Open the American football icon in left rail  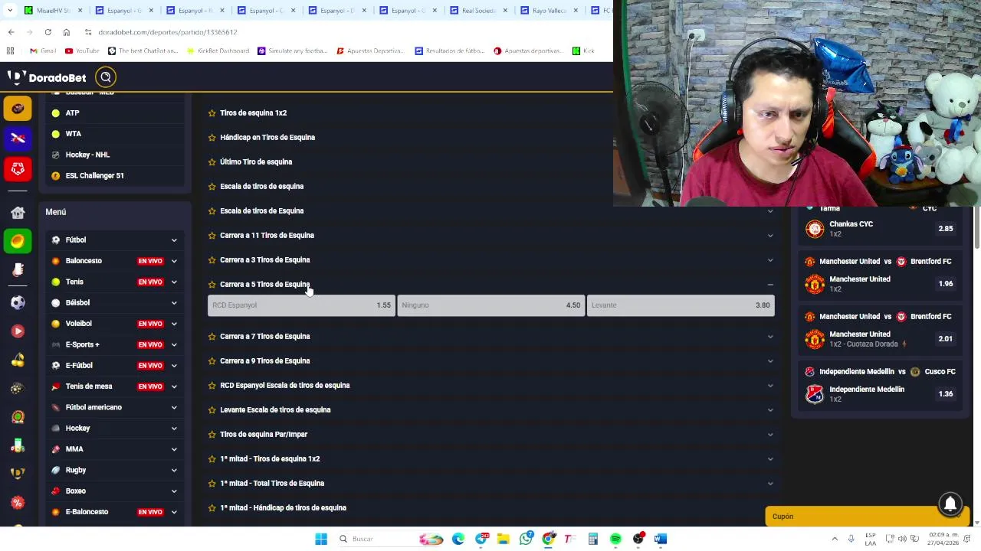click(x=18, y=109)
